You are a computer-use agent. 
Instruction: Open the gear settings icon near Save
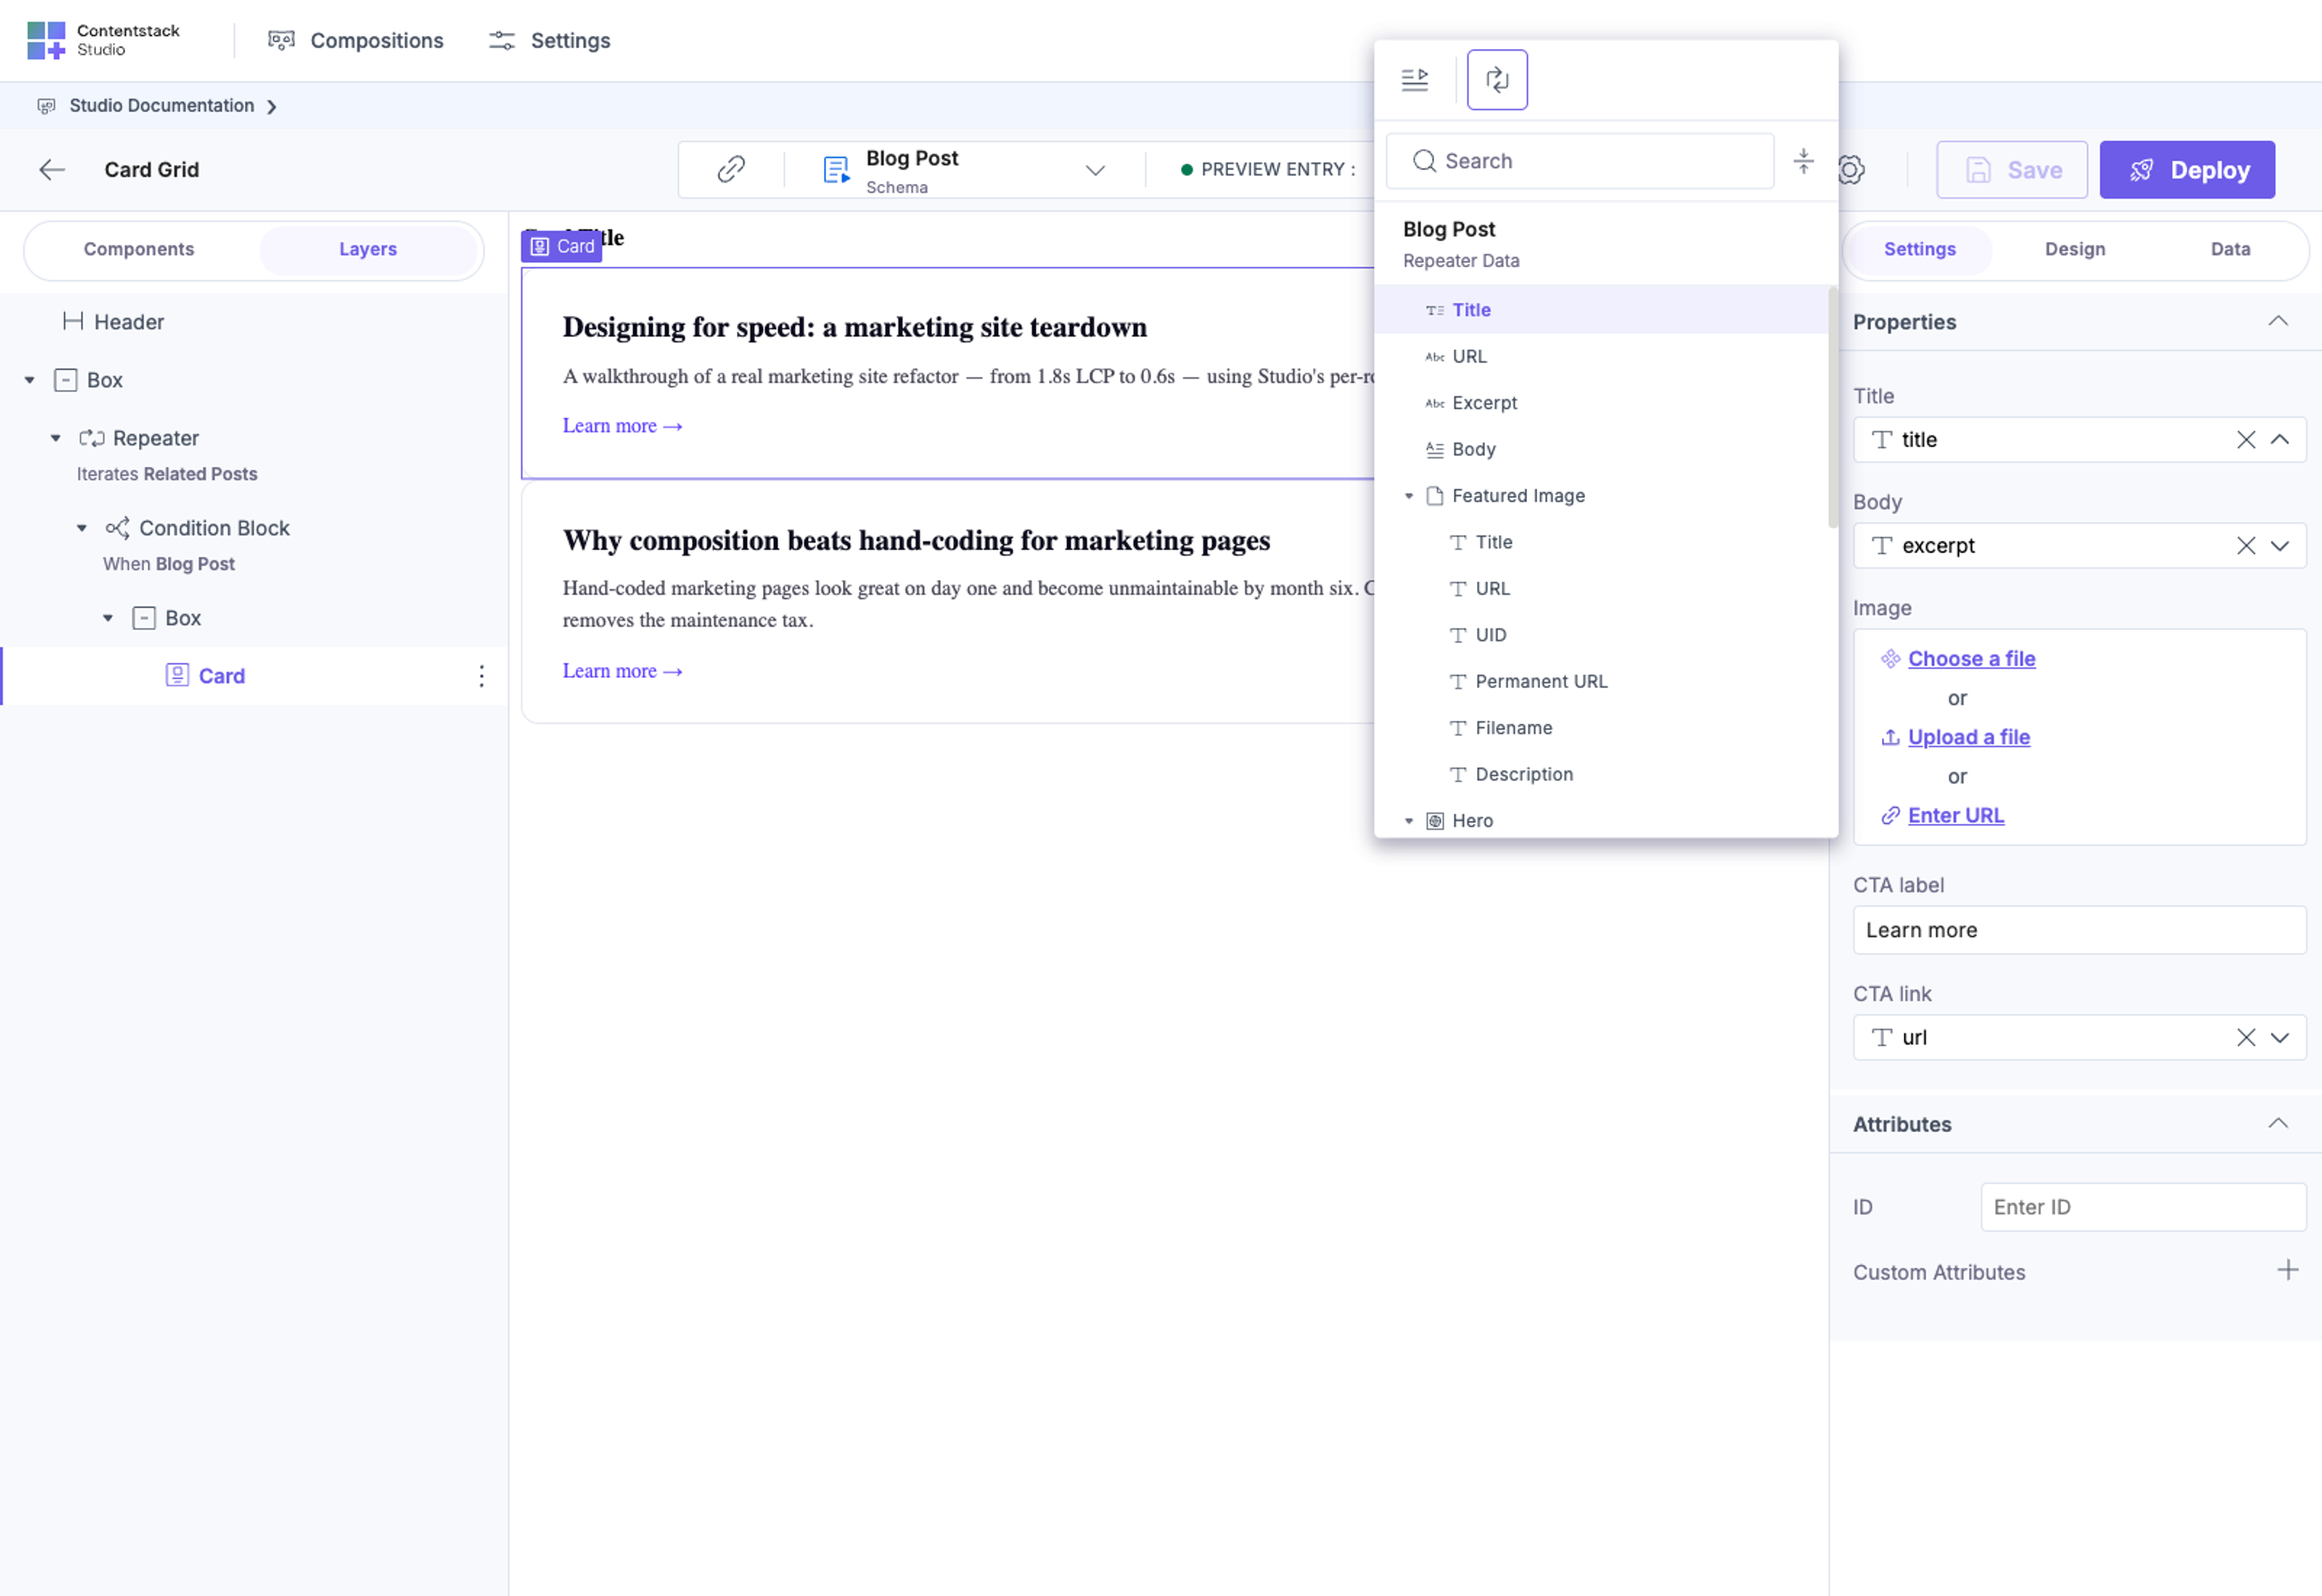coord(1851,170)
